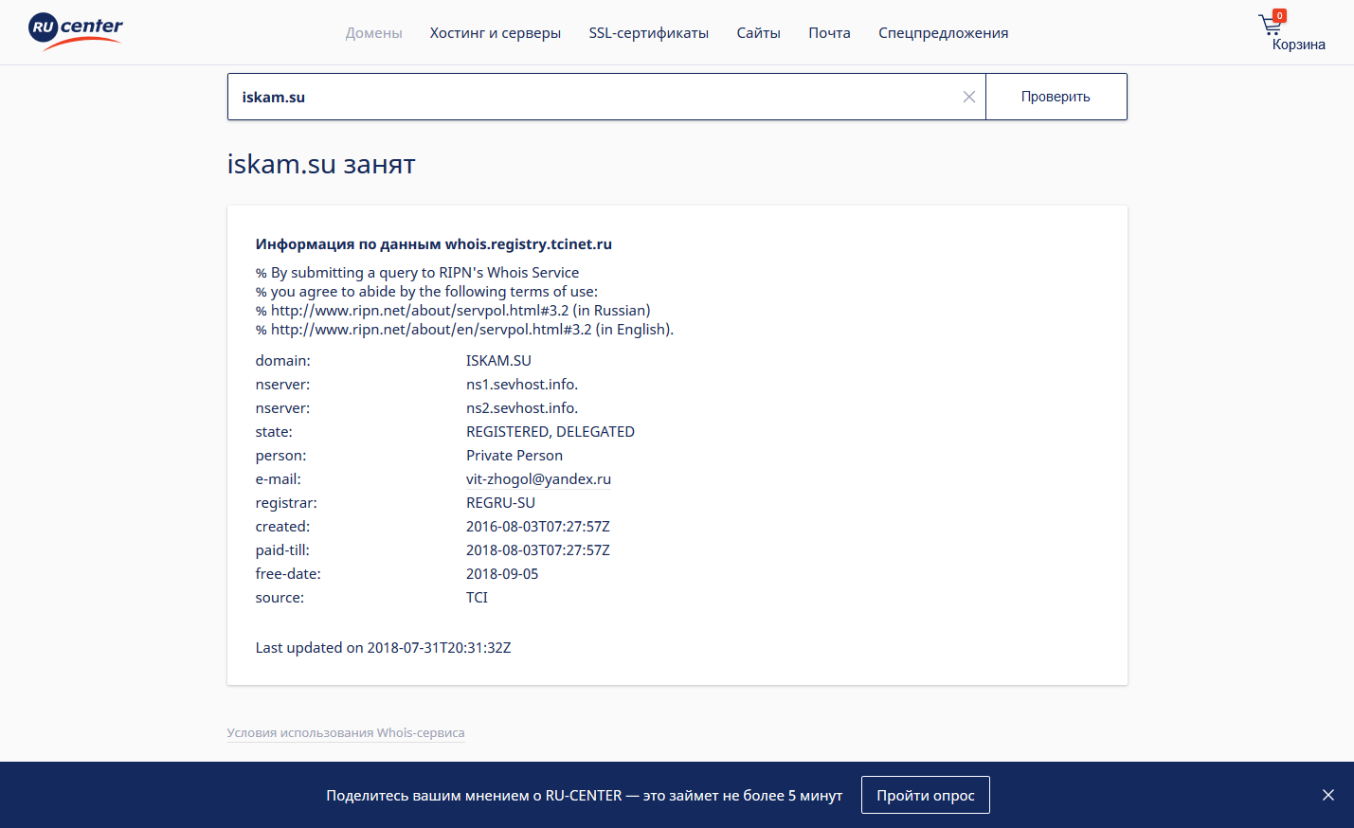Image resolution: width=1354 pixels, height=828 pixels.
Task: Click the 'paid-till:' field label
Action: point(282,550)
